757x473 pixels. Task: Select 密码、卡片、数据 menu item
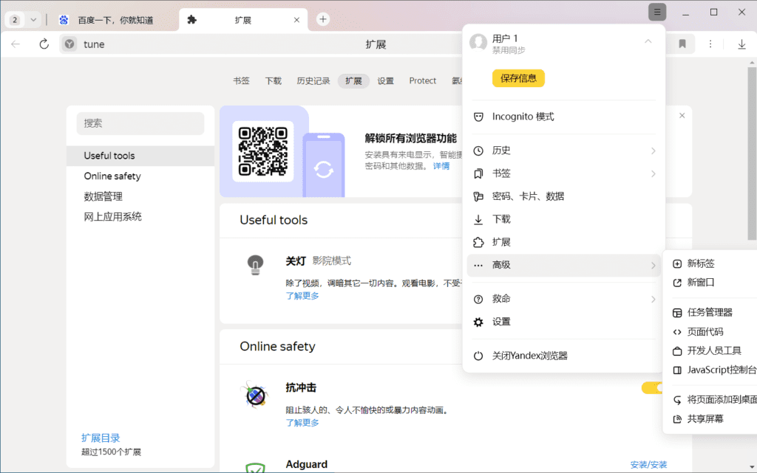[564, 196]
